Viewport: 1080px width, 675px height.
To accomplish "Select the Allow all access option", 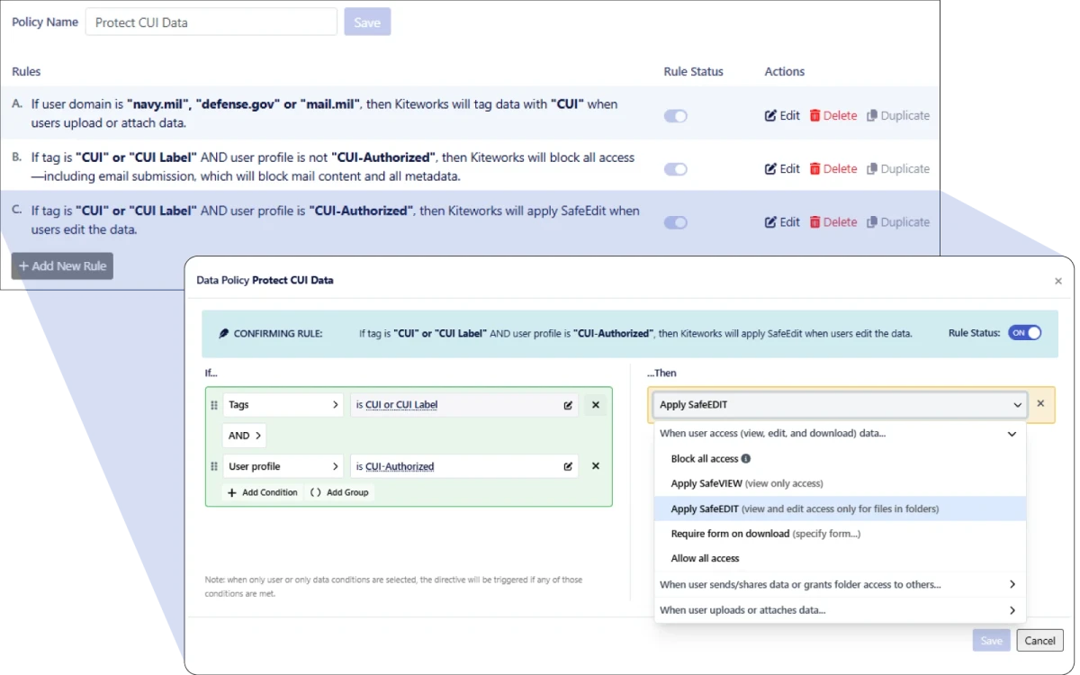I will 840,558.
